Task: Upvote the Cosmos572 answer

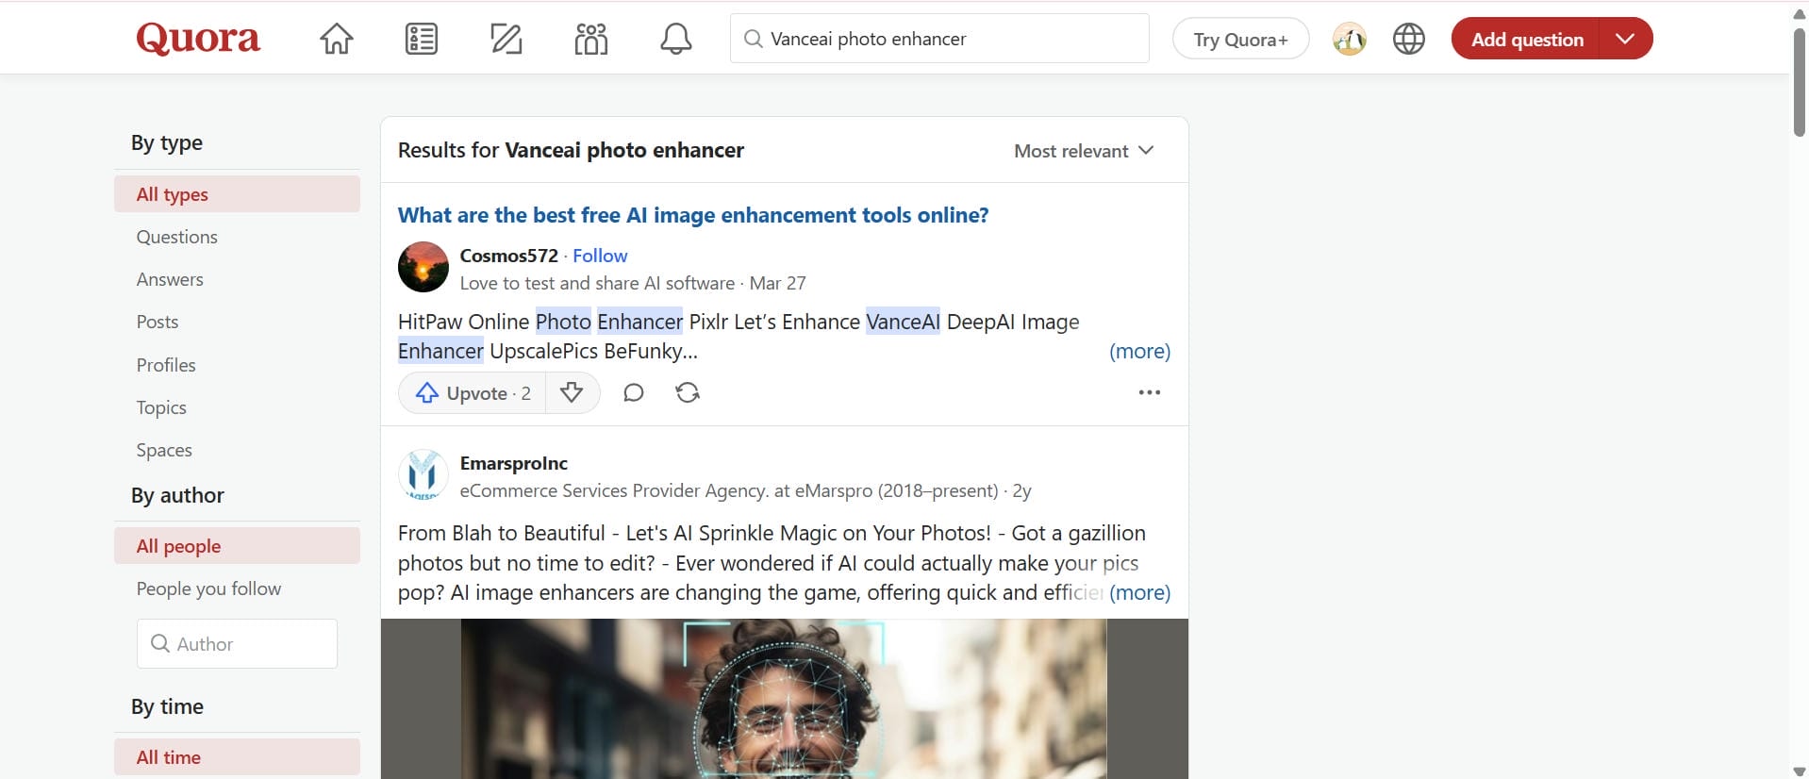Action: (x=473, y=392)
